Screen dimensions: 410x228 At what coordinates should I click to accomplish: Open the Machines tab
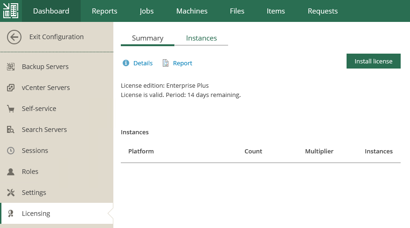pyautogui.click(x=192, y=11)
